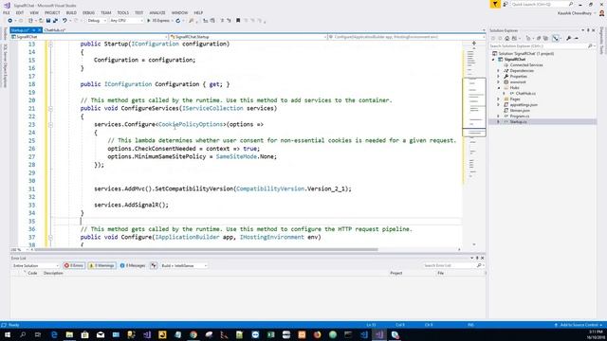Expand the Properties node in Solution Explorer
607x341 pixels.
tap(499, 77)
